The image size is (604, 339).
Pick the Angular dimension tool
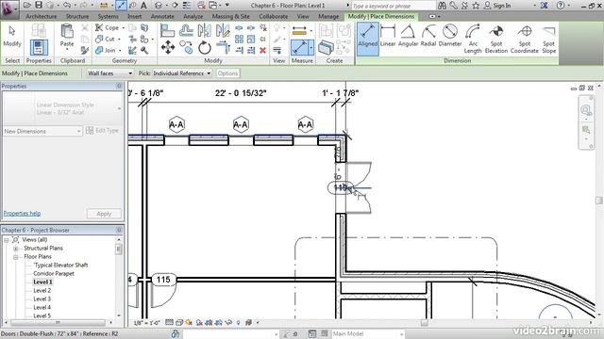coord(408,36)
